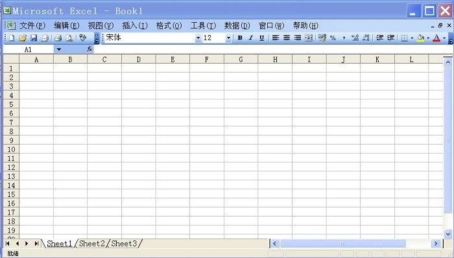Image resolution: width=454 pixels, height=258 pixels.
Task: Open the 格式(O) menu
Action: click(169, 26)
